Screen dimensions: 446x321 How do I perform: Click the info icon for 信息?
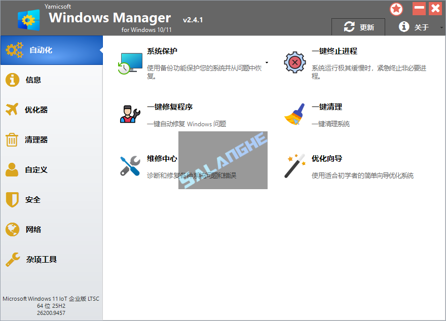pos(12,80)
